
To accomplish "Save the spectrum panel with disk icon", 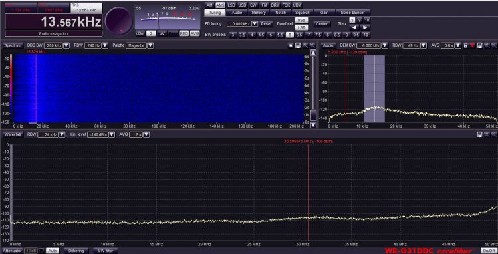I will tap(298, 46).
